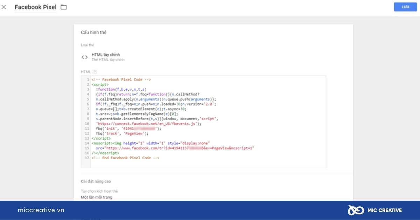Viewport: 420px width, 220px height.
Task: Click the '<noscript><img height' line
Action: 150,143
